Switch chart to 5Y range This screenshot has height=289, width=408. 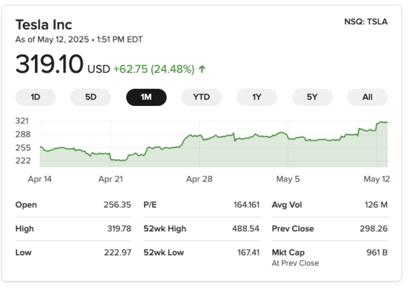click(312, 97)
